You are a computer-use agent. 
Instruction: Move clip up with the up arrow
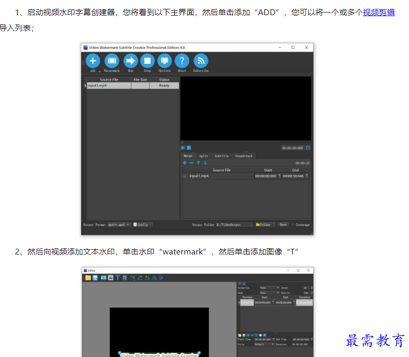pos(199,163)
